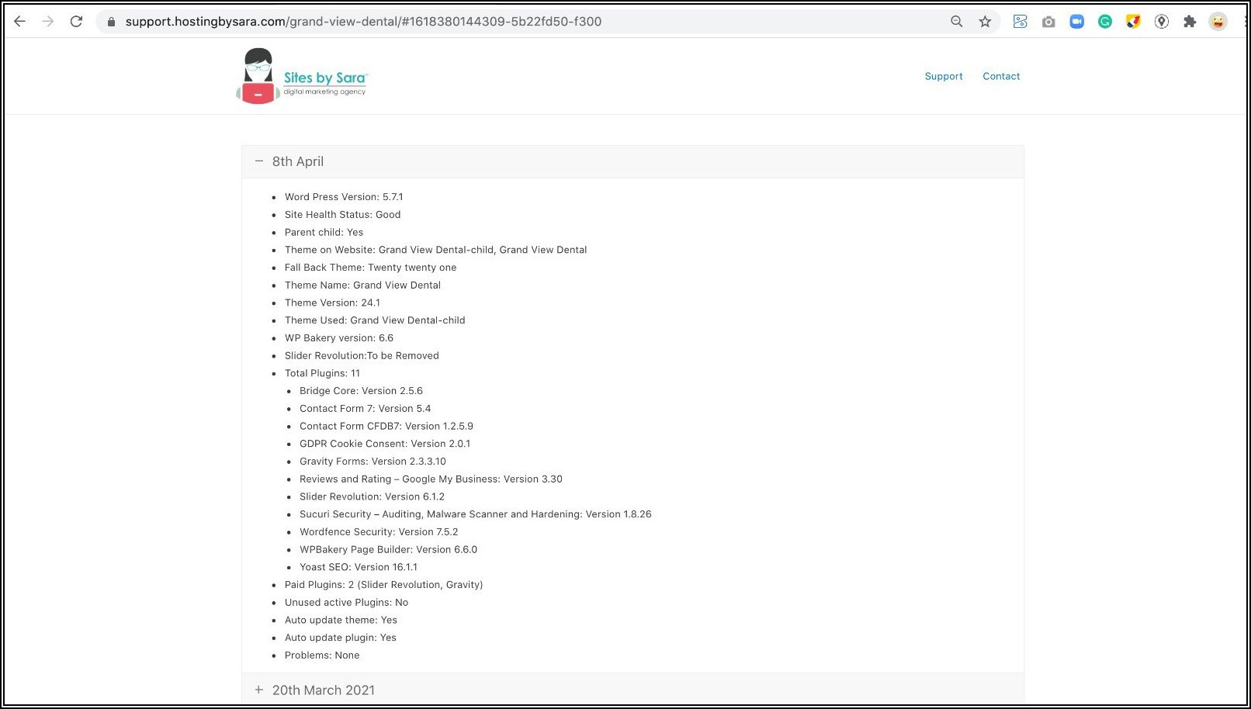The height and width of the screenshot is (709, 1251).
Task: Click 'Slider Revolution: Version 6.1.2' item
Action: [x=372, y=496]
